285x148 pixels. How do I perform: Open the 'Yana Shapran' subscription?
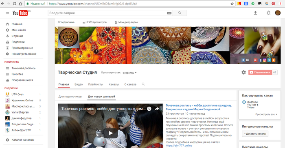tap(20, 112)
